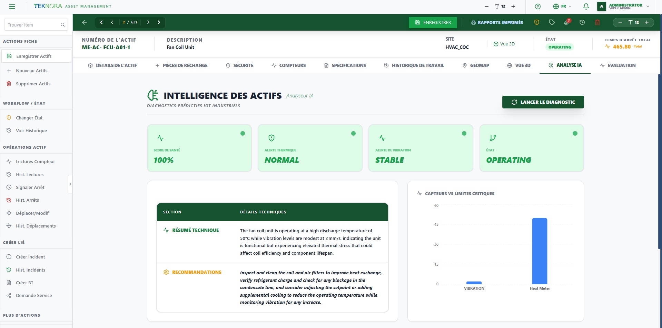This screenshot has width=662, height=328.
Task: Collapse the left sidebar panel
Action: 70,184
